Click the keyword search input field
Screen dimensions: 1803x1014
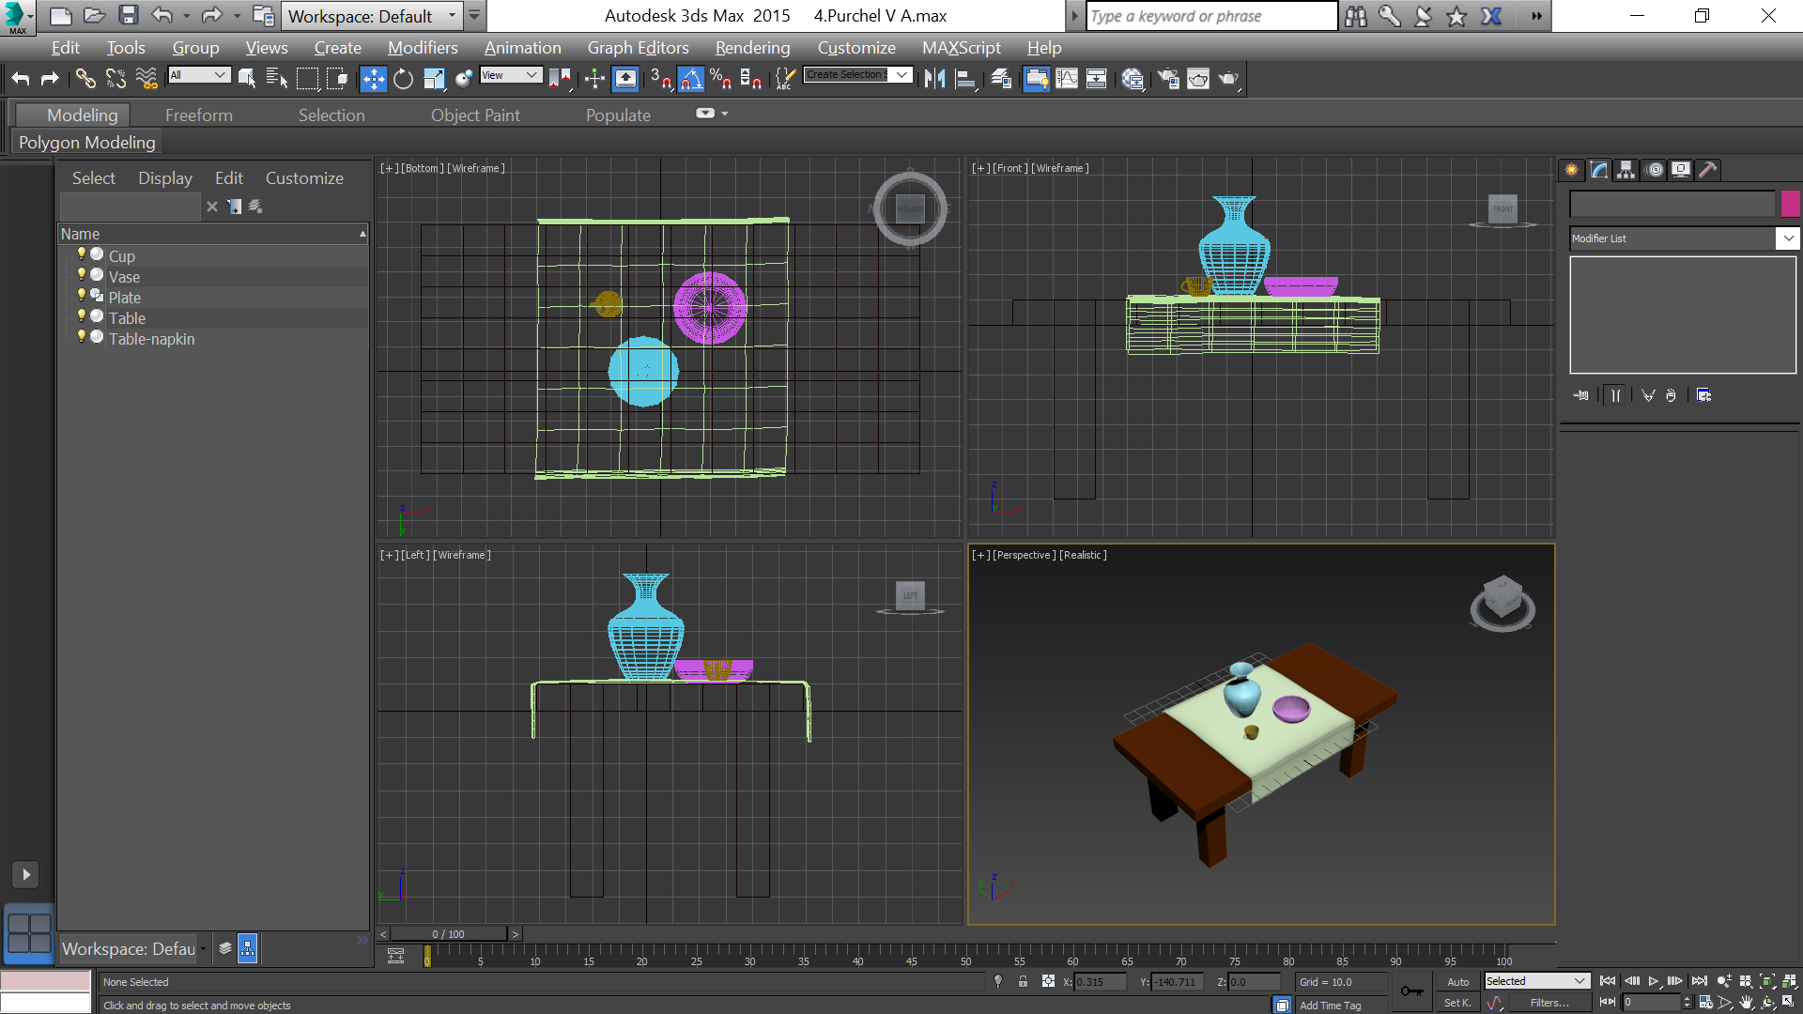click(1211, 16)
